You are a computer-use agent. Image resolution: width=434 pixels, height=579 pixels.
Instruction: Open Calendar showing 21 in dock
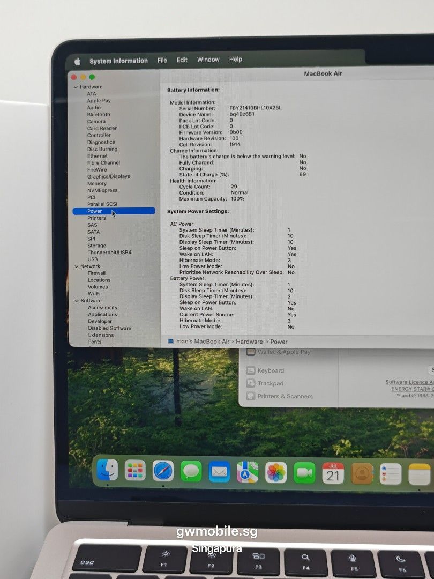point(333,473)
